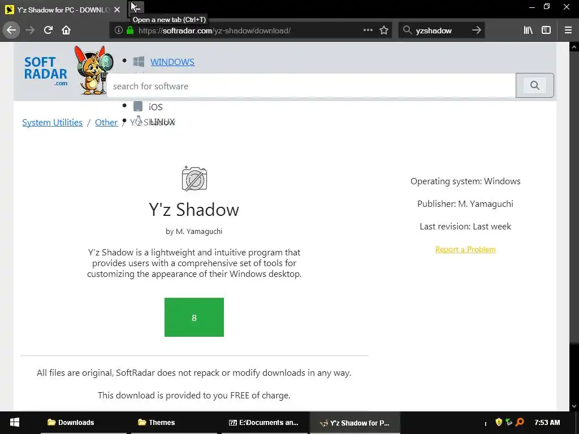
Task: Click the Windows logo next to WINDOWS
Action: tap(139, 62)
